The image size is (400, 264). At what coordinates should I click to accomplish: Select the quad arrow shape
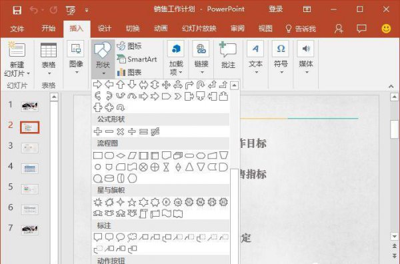(166, 85)
